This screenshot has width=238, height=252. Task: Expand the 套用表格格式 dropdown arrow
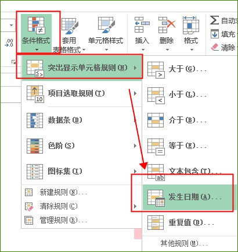click(84, 50)
